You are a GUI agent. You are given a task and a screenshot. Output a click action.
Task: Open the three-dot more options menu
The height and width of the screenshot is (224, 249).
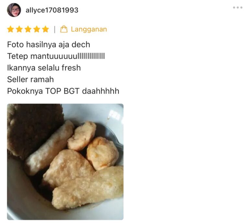238,7
